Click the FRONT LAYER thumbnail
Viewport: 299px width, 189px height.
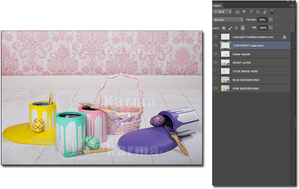[225, 62]
